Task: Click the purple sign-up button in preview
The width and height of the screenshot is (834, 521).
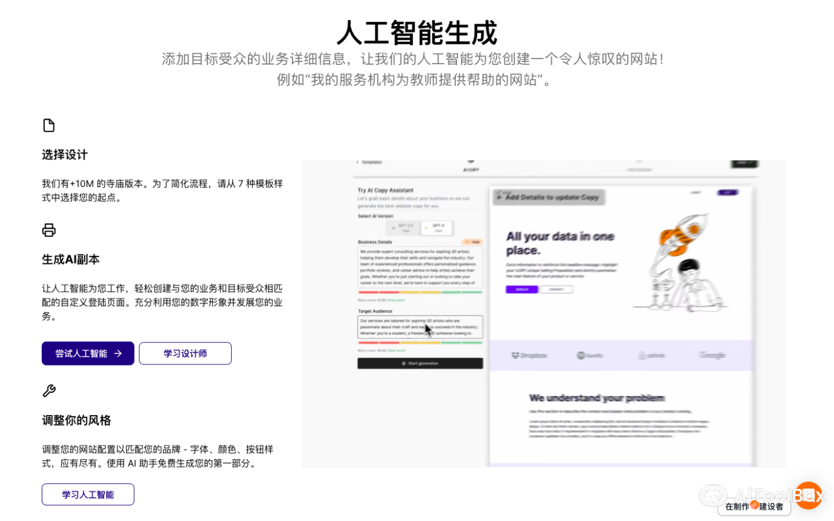Action: click(x=522, y=289)
